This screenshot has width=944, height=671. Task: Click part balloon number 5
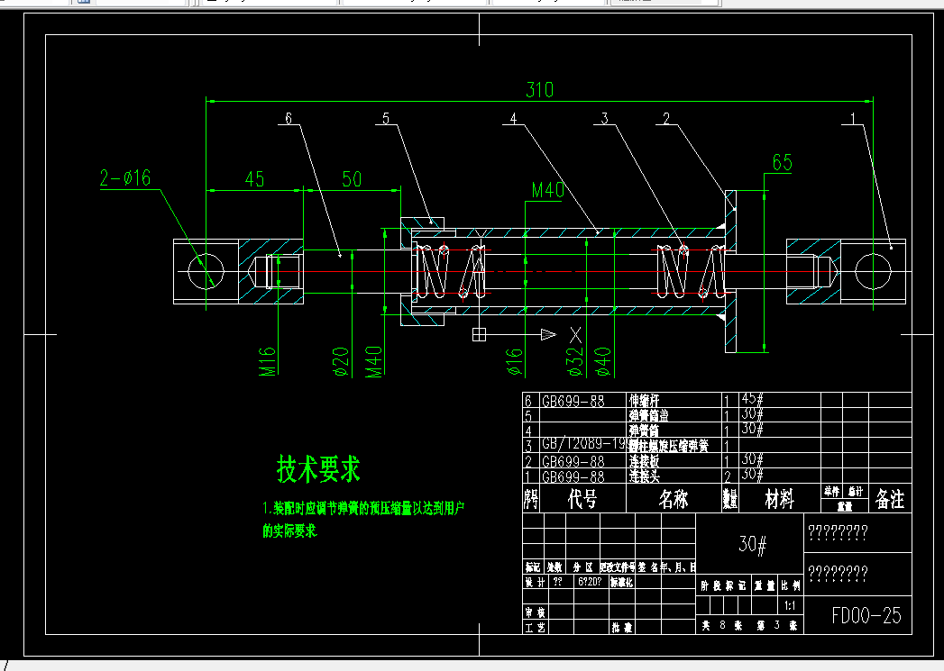click(386, 118)
